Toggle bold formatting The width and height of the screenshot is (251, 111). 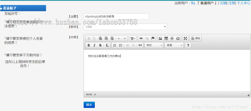pyautogui.click(x=89, y=46)
